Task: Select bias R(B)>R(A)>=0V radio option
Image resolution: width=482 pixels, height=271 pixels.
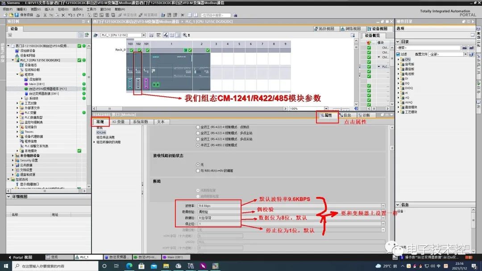Action: (x=198, y=171)
